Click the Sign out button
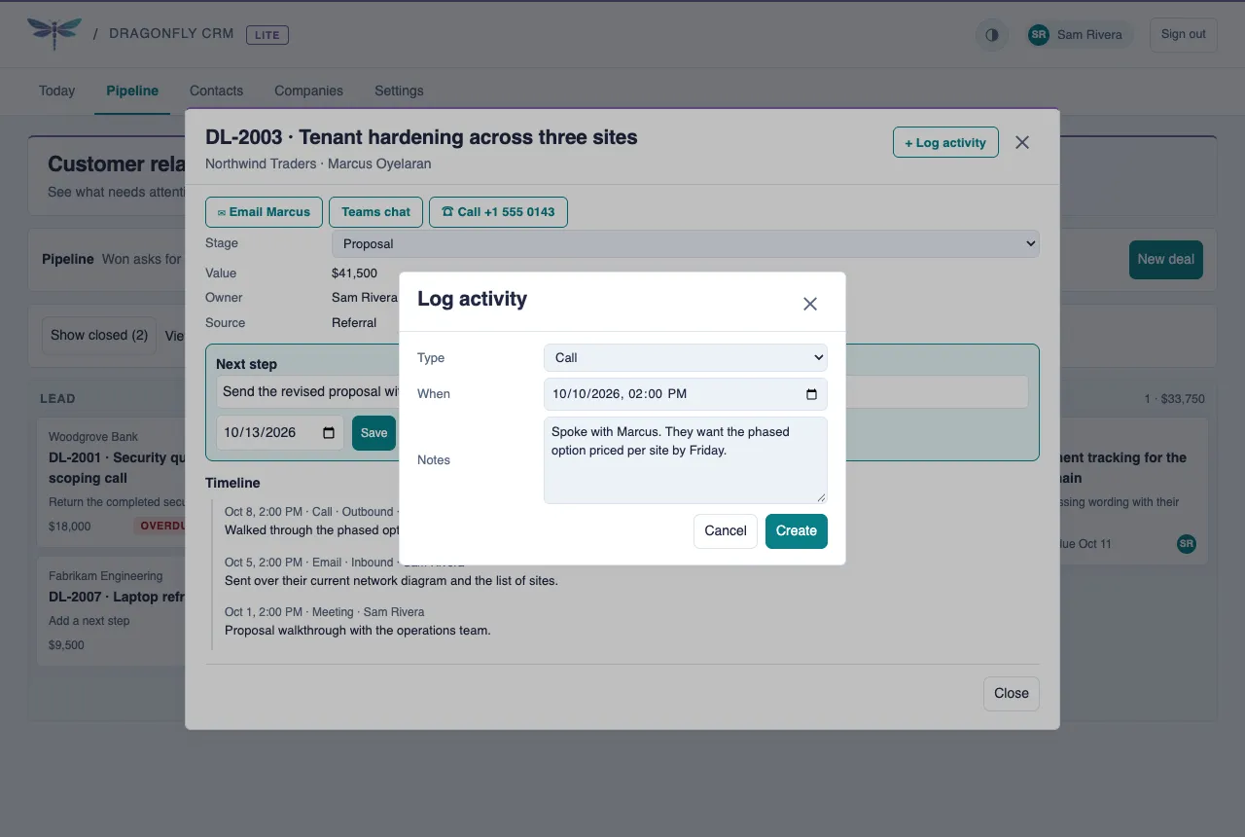 (x=1184, y=35)
